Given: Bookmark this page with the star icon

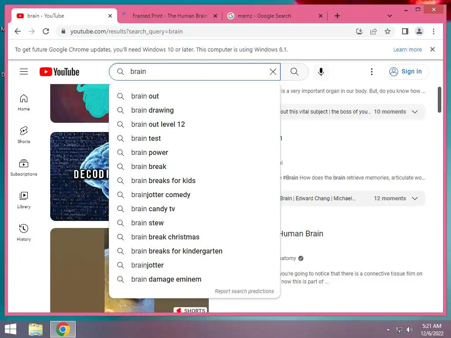Looking at the screenshot, I should [388, 31].
